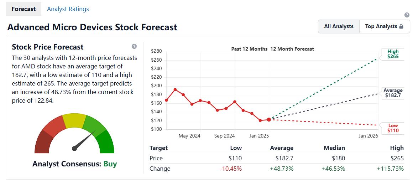Select the Forecast tab
413x186 pixels.
pos(23,9)
